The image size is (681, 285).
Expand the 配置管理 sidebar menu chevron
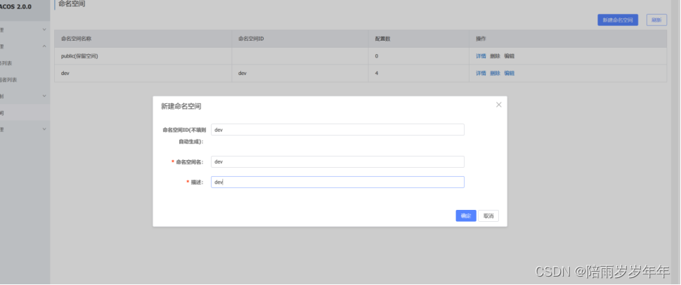coord(44,29)
